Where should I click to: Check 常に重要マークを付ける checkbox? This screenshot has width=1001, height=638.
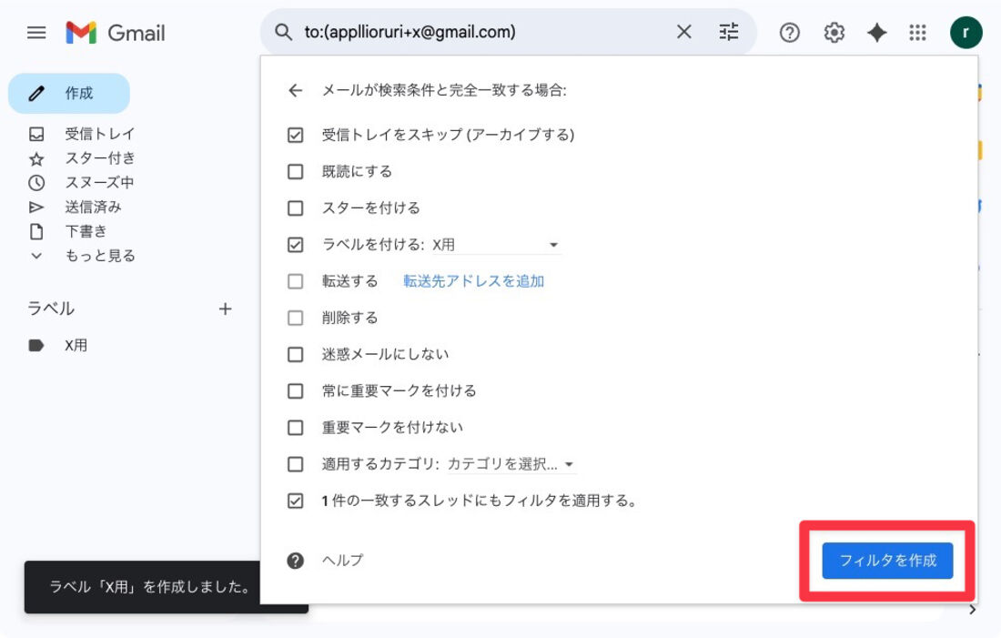[x=295, y=390]
